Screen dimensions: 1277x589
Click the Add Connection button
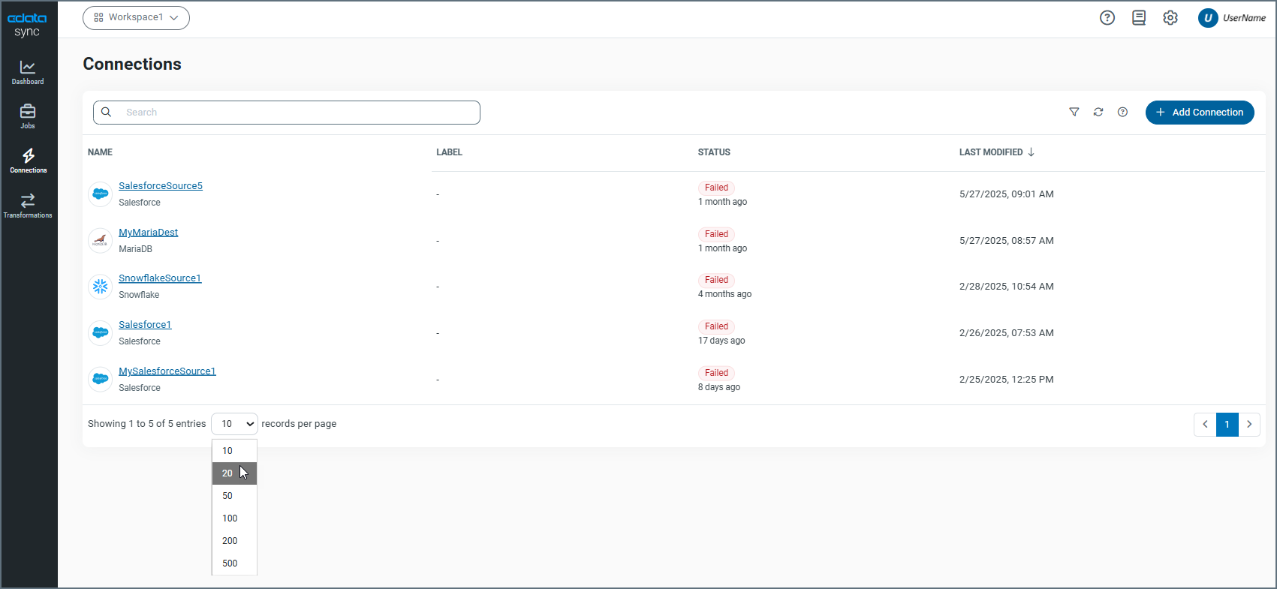(x=1199, y=113)
